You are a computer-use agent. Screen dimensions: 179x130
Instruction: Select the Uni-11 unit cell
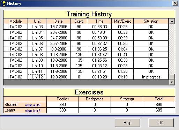coord(37,71)
